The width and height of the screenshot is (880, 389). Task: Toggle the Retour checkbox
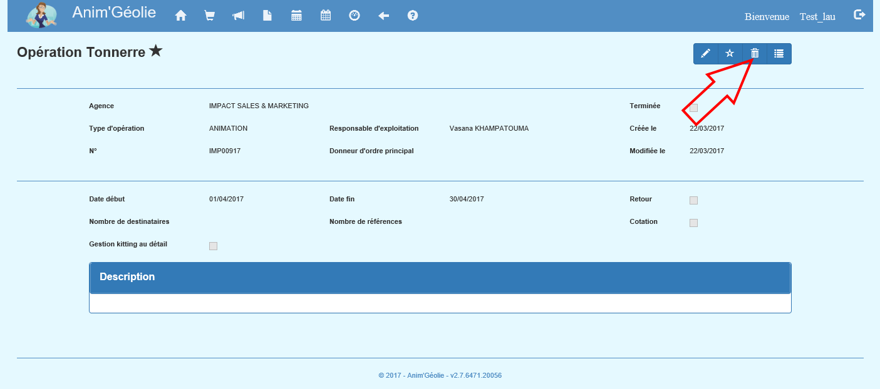click(693, 200)
